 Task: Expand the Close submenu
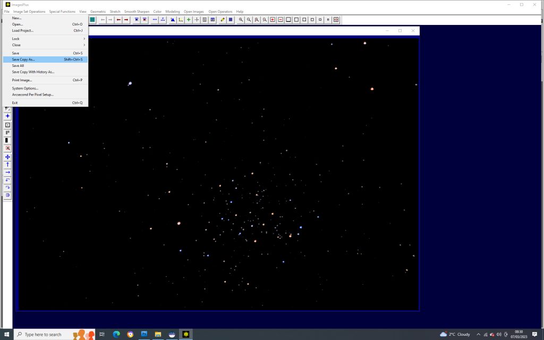point(46,45)
